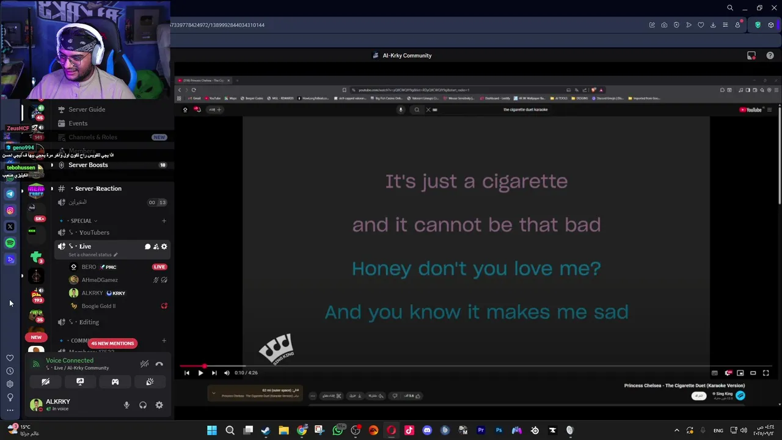Open Windows Start menu
Screen dimensions: 782x440
(212, 430)
